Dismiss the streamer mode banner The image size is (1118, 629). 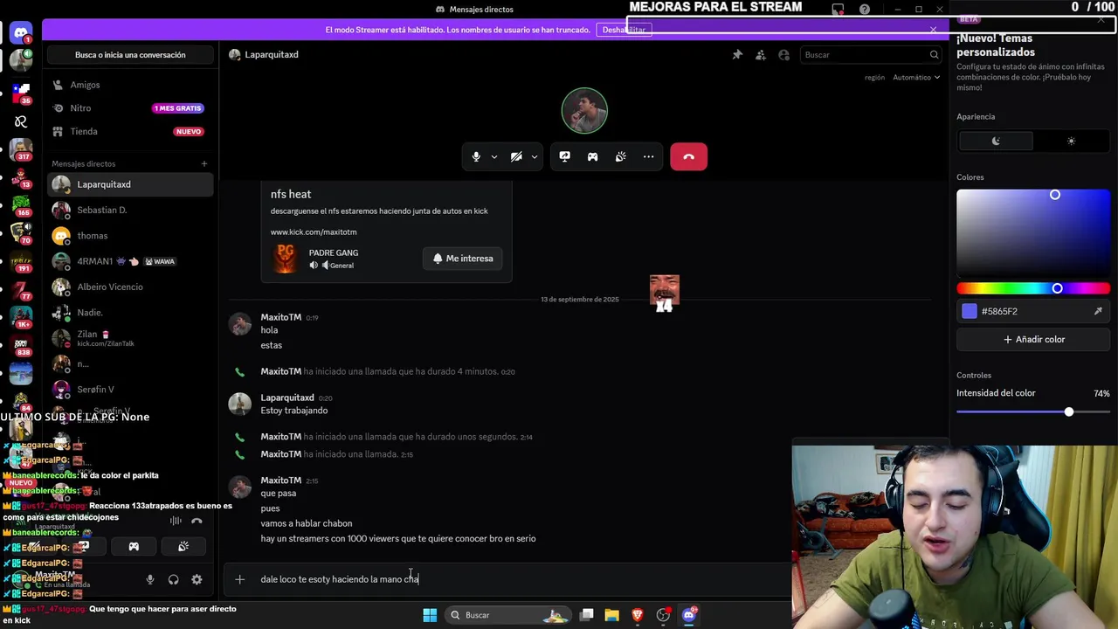click(933, 30)
